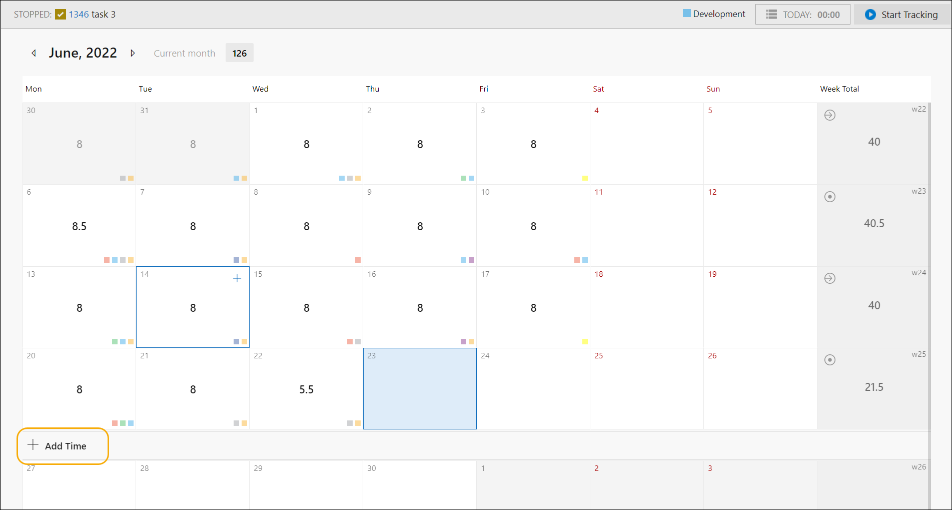The width and height of the screenshot is (952, 510).
Task: Click the Development blue project square
Action: pyautogui.click(x=687, y=13)
